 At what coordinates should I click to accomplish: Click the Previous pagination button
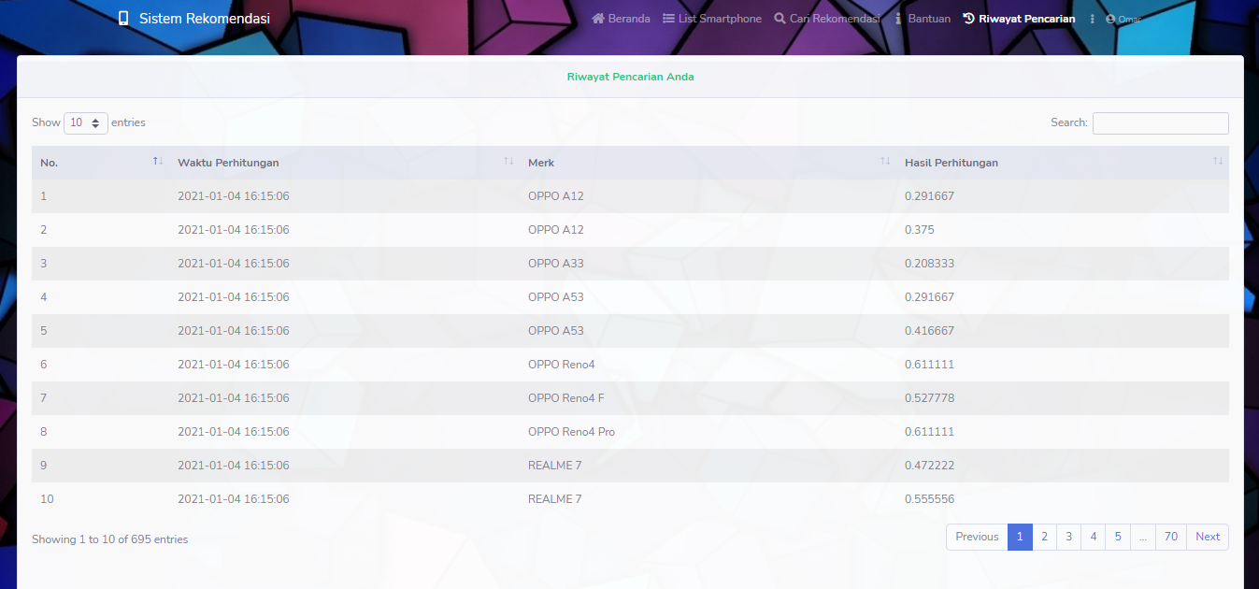[977, 537]
